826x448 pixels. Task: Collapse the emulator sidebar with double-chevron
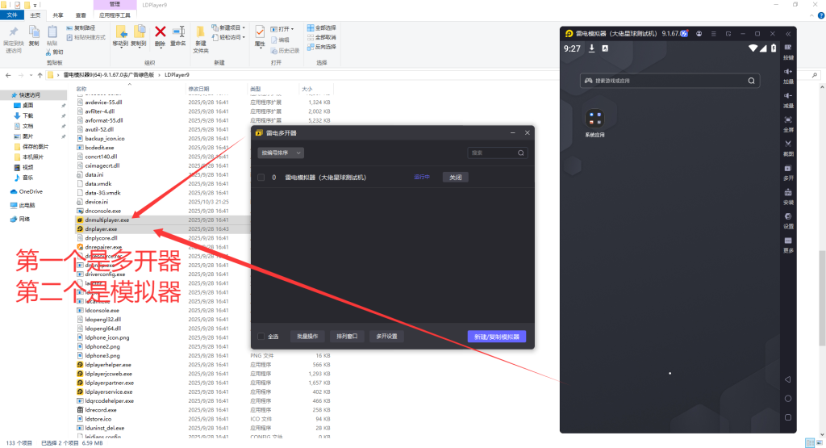tap(788, 34)
